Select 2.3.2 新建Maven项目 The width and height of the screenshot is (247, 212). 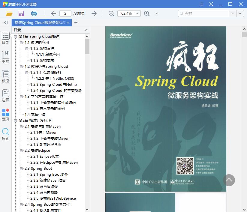tap(48, 181)
